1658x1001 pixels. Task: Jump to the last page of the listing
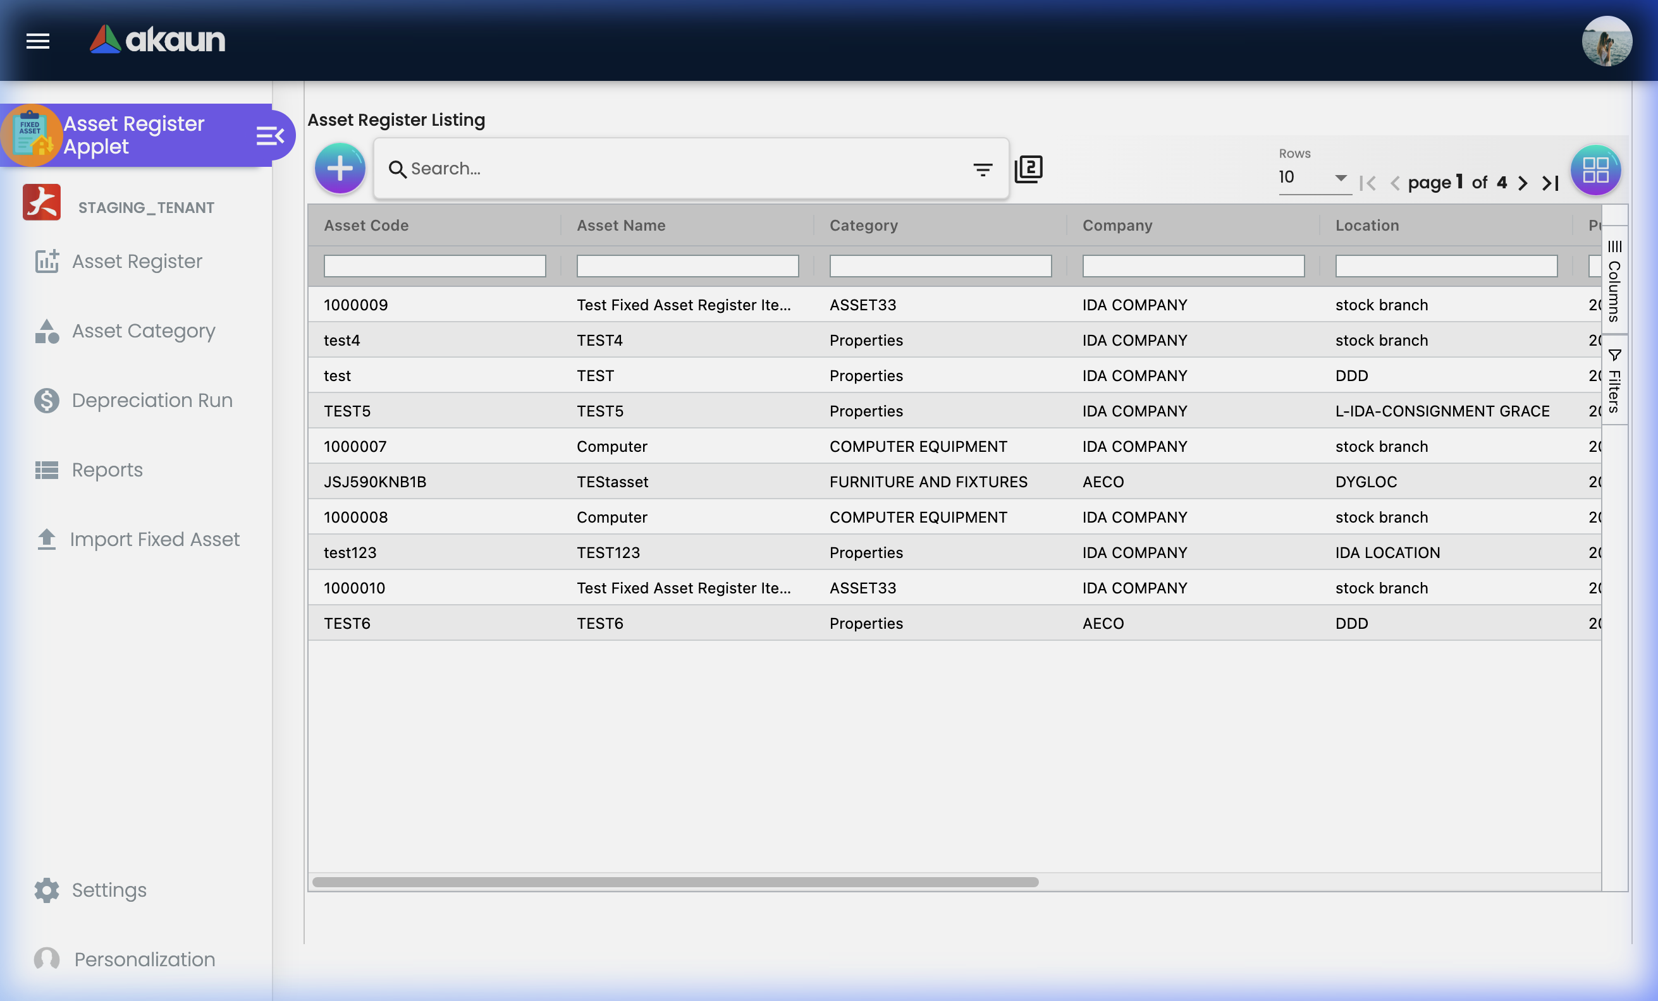click(x=1550, y=182)
